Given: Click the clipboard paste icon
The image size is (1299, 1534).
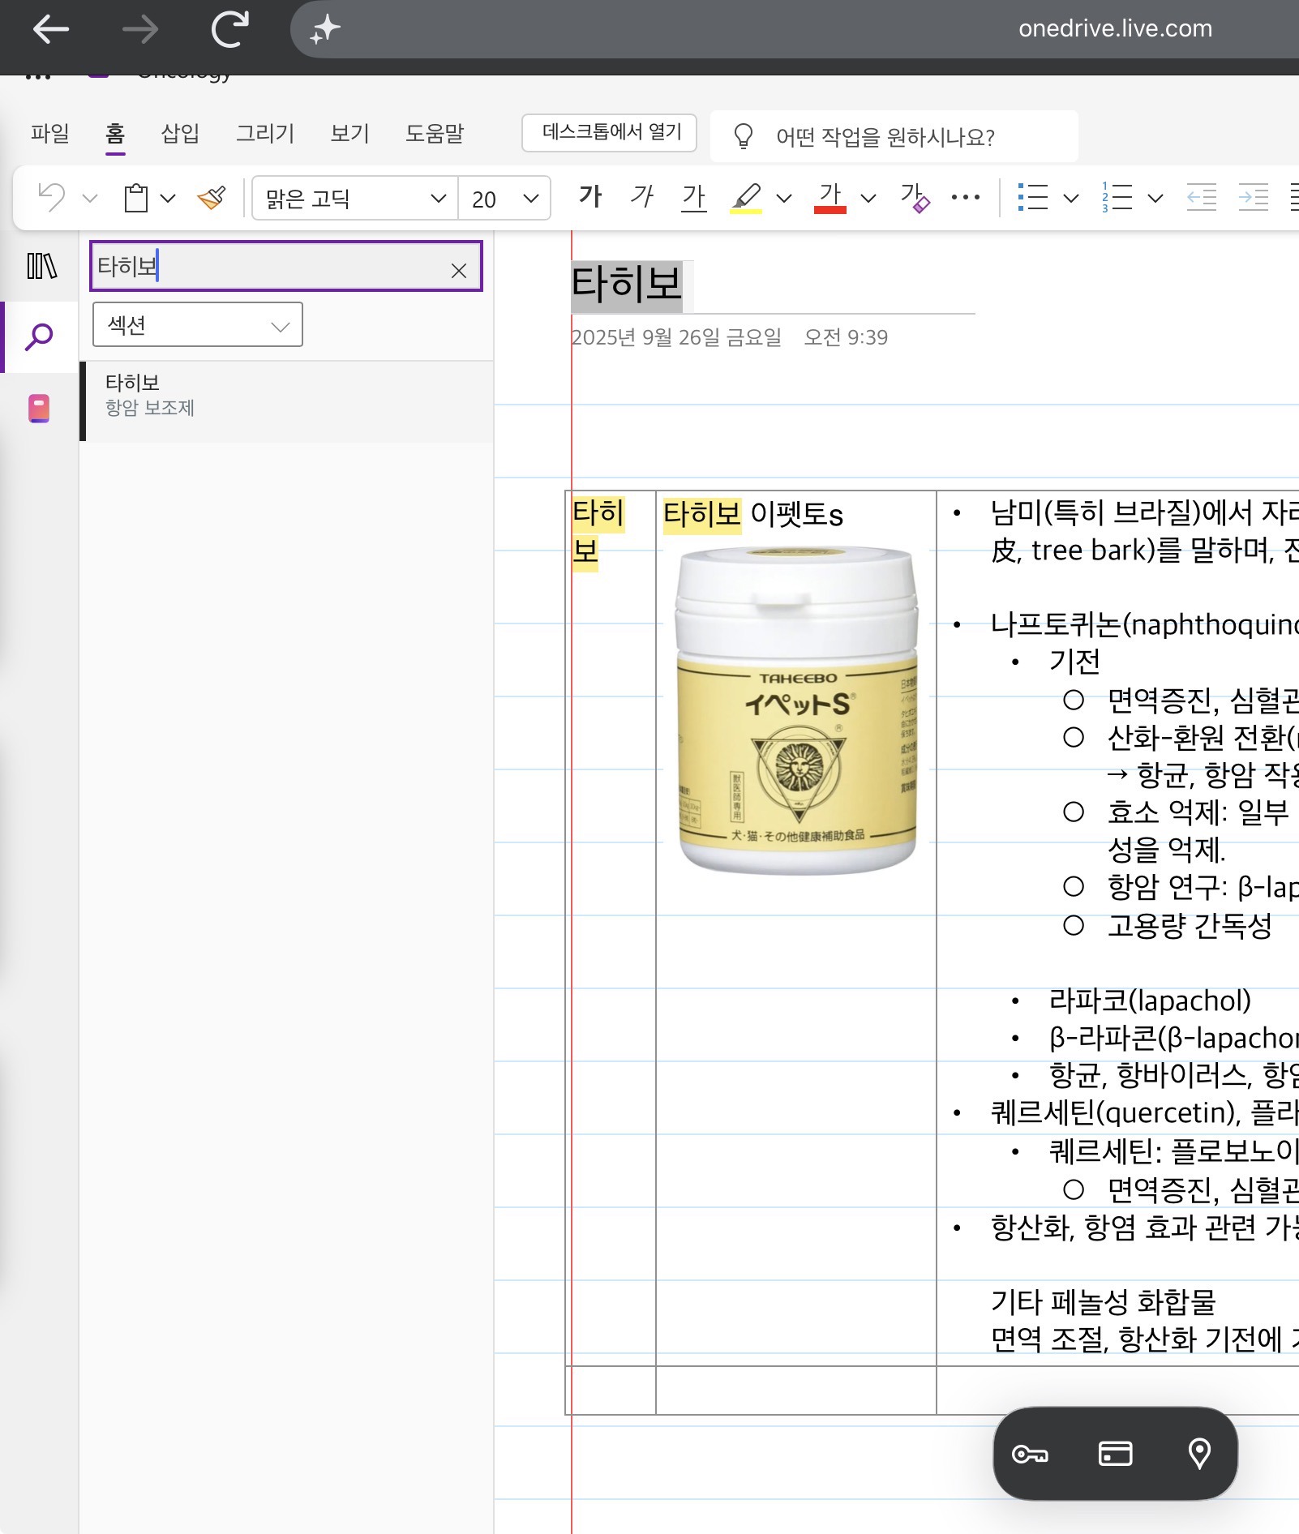Looking at the screenshot, I should [135, 198].
